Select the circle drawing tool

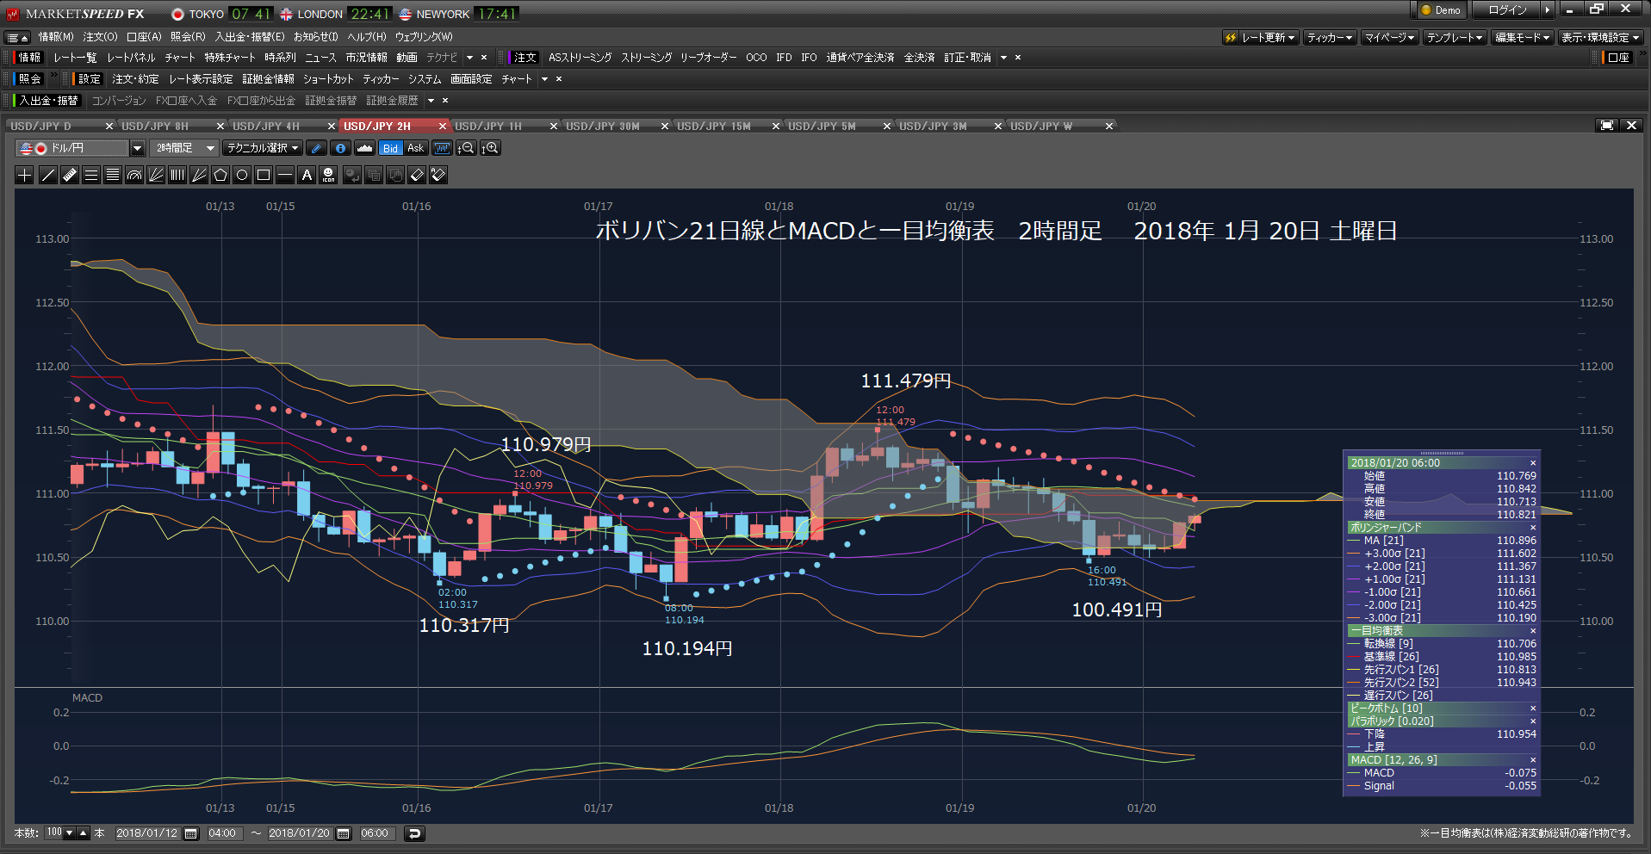242,175
